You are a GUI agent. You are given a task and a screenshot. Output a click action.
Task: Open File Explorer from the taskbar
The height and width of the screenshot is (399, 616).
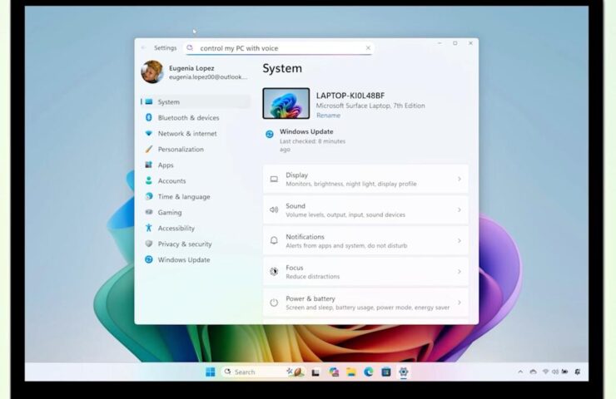350,372
